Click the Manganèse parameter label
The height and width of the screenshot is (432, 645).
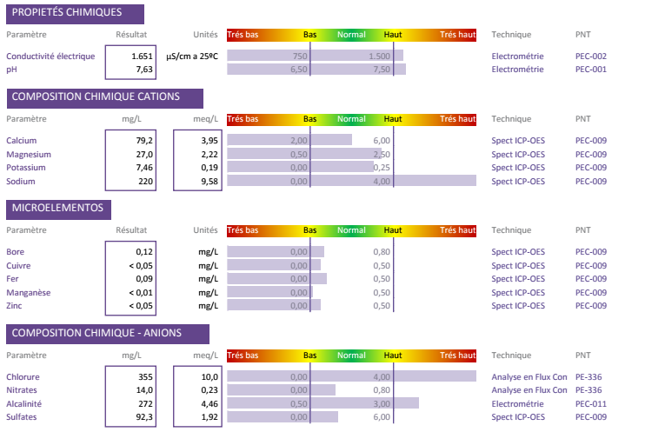coord(29,293)
